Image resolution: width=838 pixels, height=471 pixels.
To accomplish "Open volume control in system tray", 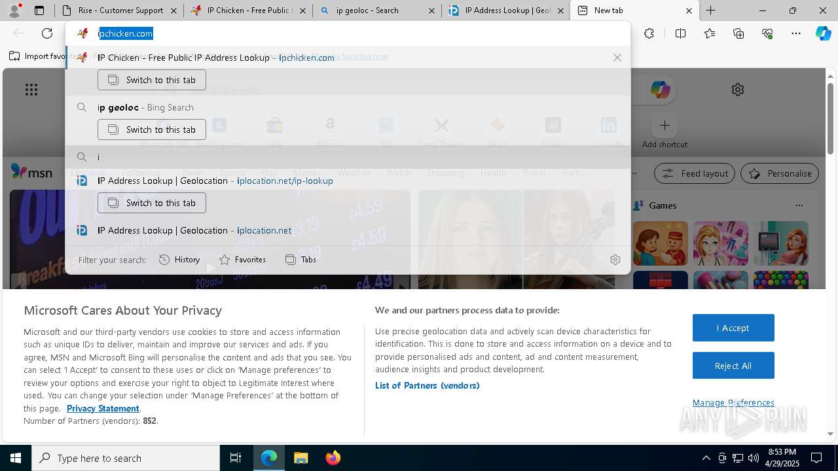I will coord(754,458).
